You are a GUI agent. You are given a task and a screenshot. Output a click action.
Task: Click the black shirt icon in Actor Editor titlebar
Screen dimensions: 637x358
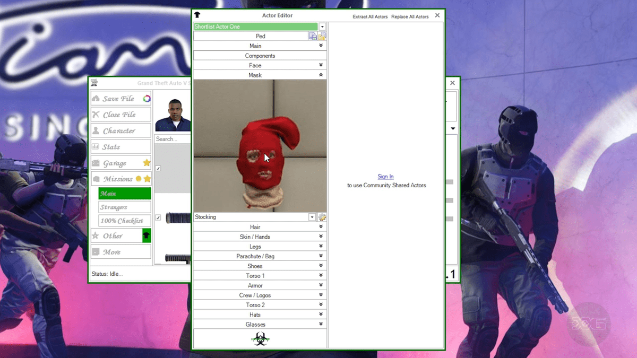click(197, 15)
